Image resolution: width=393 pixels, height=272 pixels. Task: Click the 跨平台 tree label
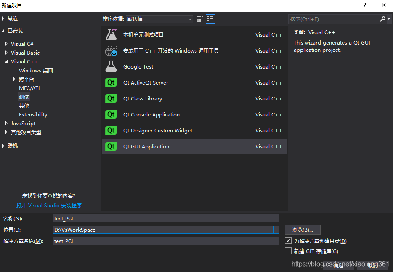click(27, 79)
